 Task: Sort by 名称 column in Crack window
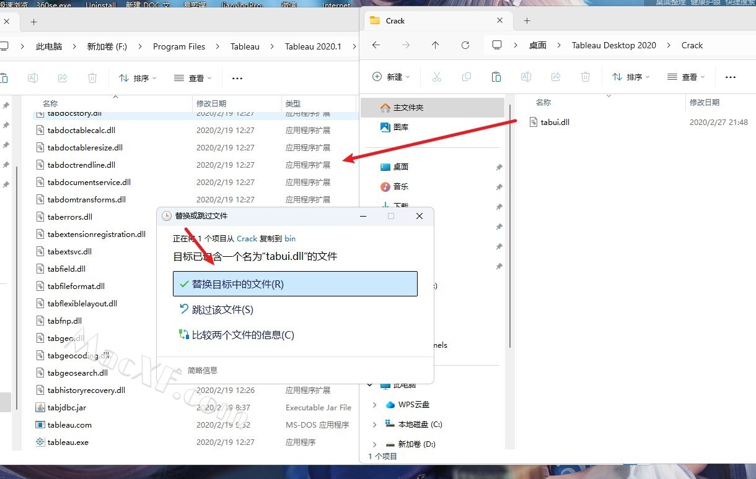click(543, 102)
